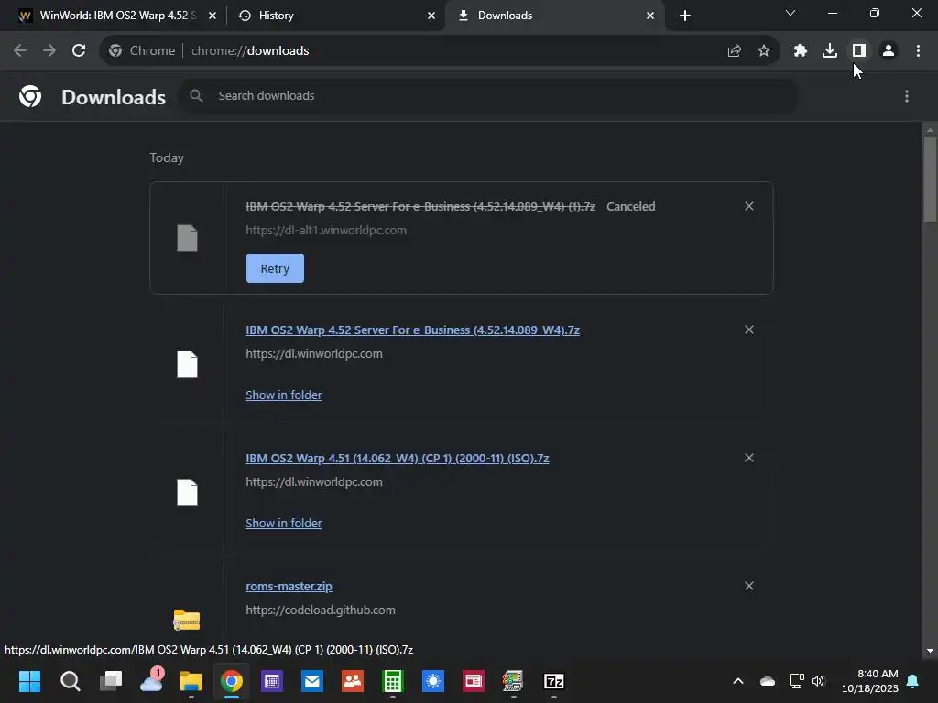Open the profile avatar menu
Viewport: 938px width, 703px height.
[x=889, y=51]
